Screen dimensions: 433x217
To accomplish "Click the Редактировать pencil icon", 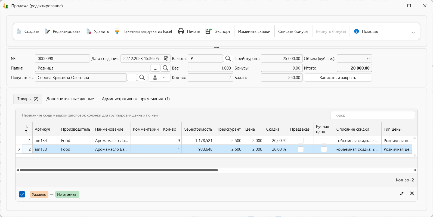I will [x=47, y=32].
